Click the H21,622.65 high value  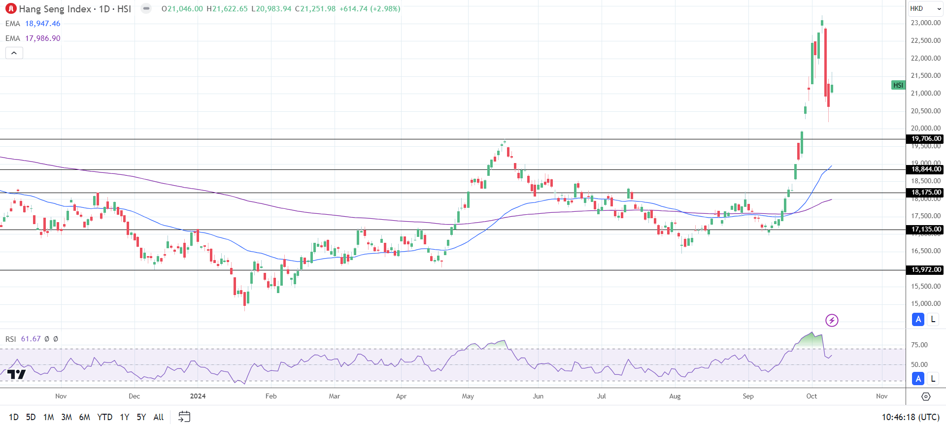point(227,9)
